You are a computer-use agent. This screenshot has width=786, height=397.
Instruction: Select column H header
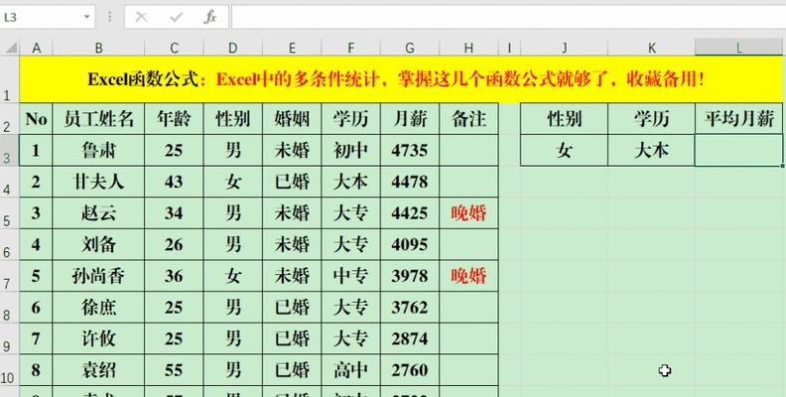click(x=468, y=48)
